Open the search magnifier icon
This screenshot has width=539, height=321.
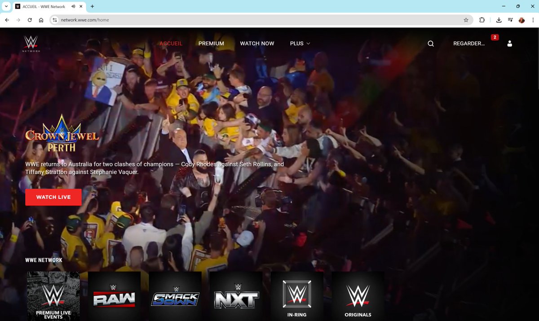coord(431,44)
